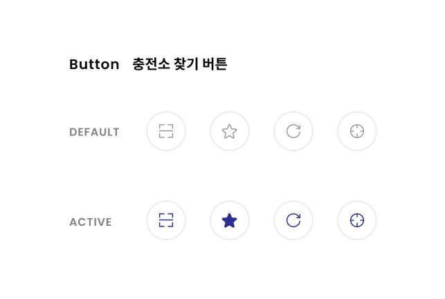This screenshot has width=445, height=299.
Task: Click the gray crosshair location button
Action: pyautogui.click(x=357, y=131)
